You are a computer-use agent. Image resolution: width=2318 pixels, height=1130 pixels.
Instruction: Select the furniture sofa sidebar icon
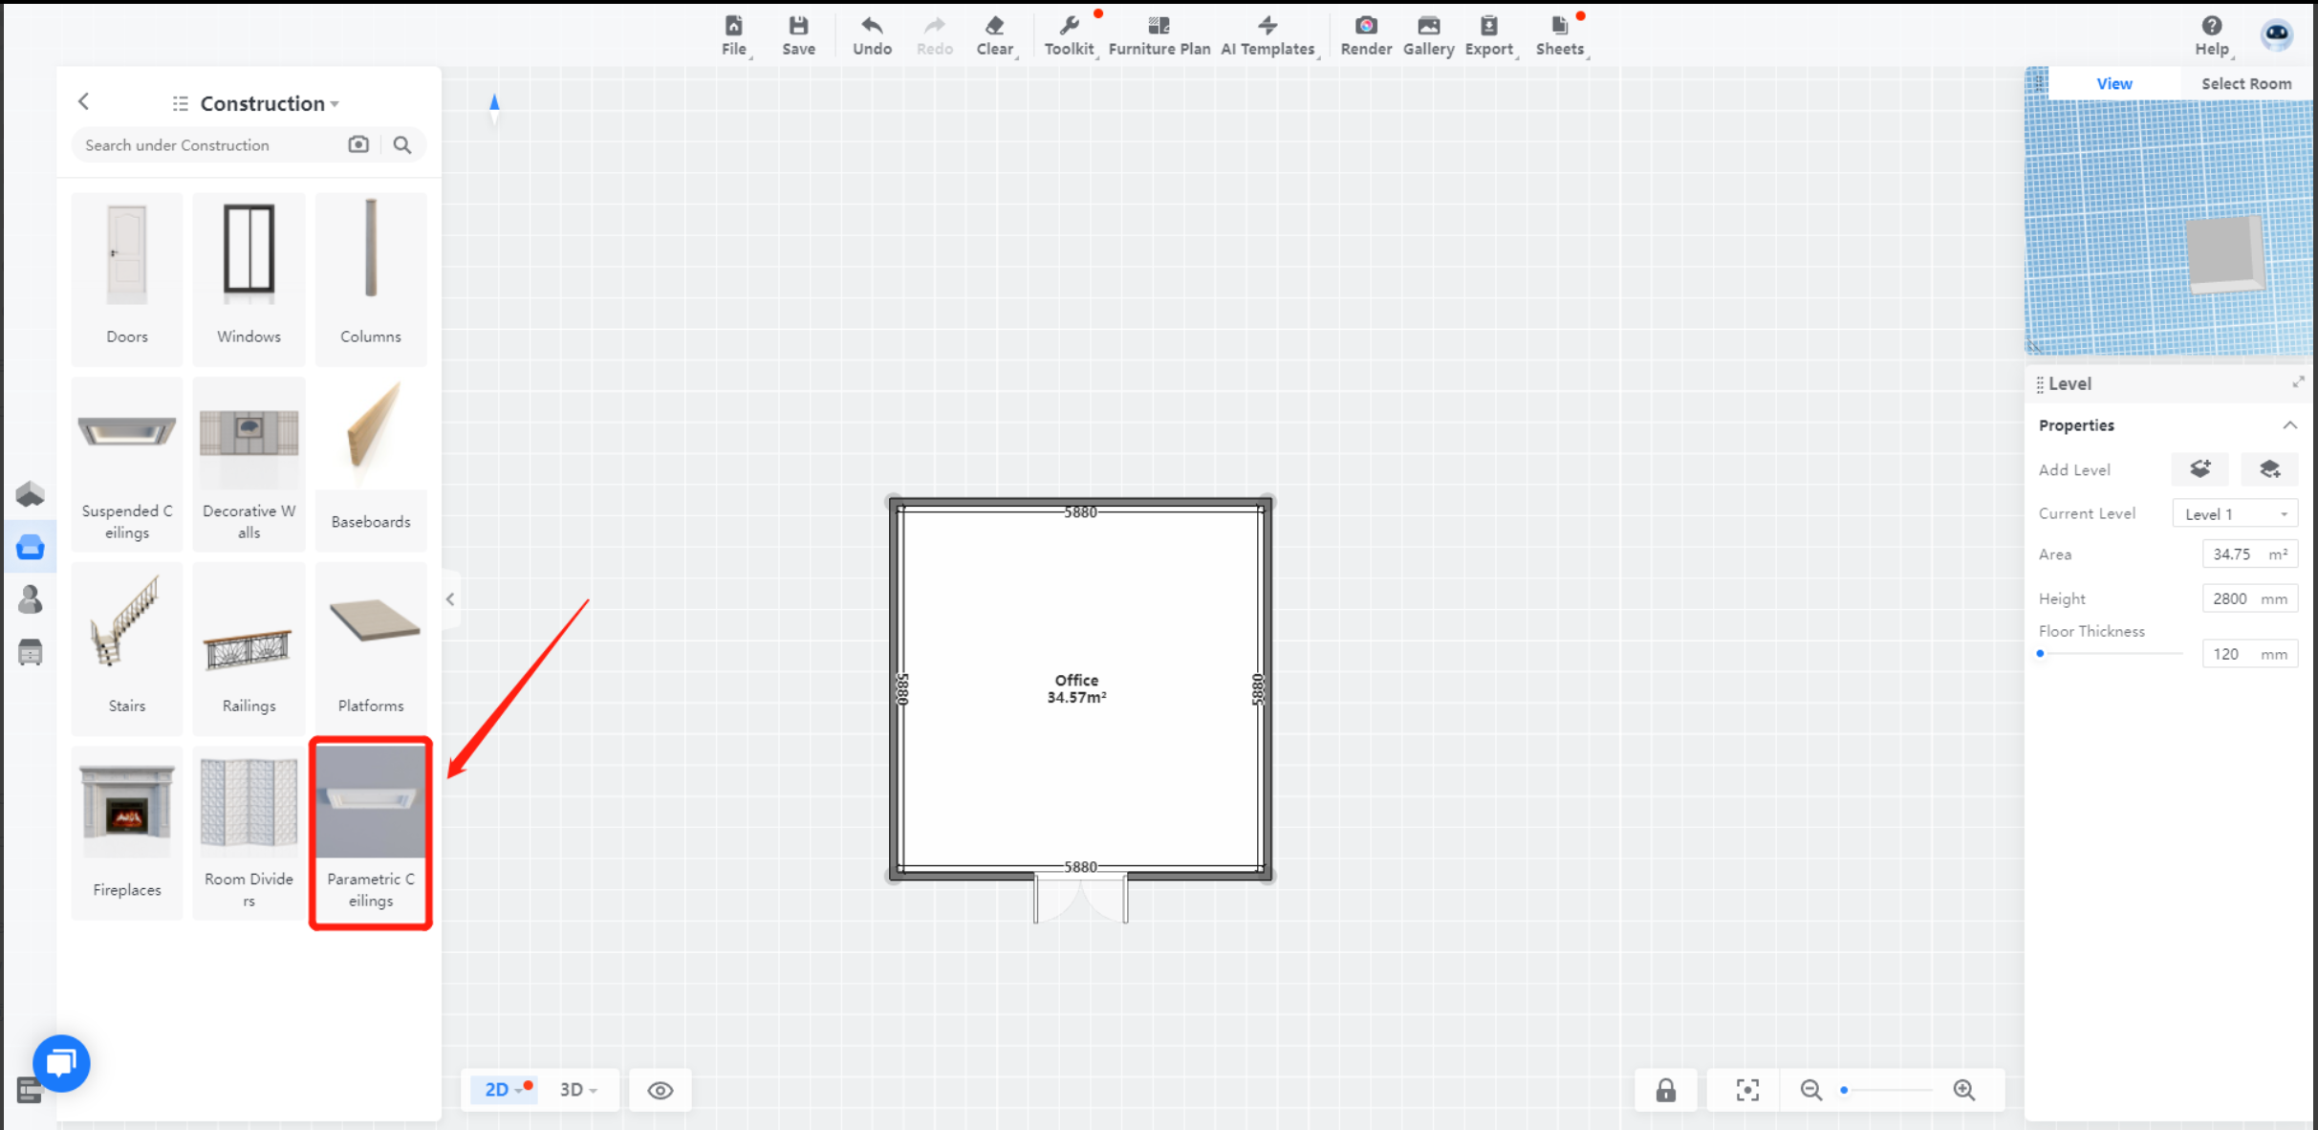30,547
